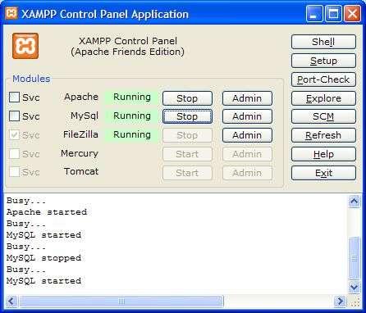Click the Modules group label
This screenshot has width=366, height=313.
click(31, 79)
